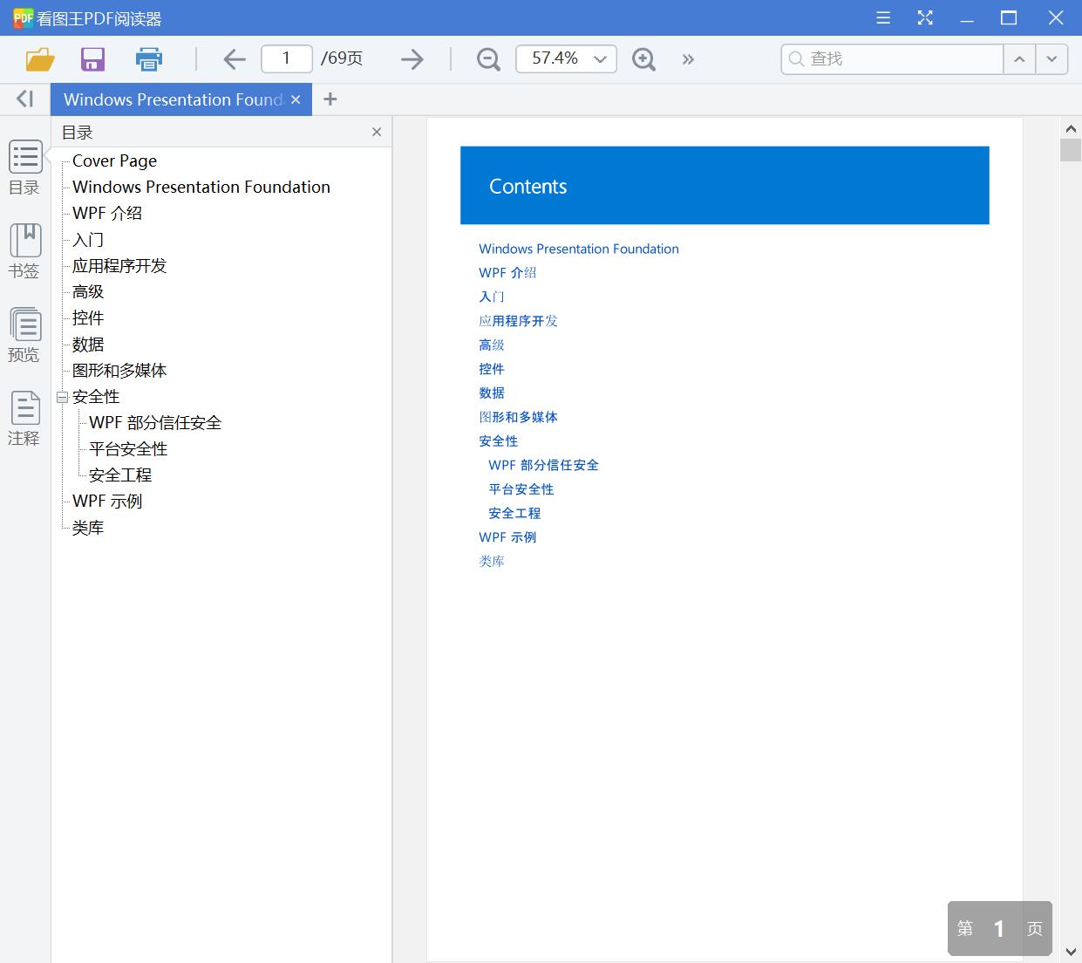
Task: Select Windows Presentation Foundation outline entry
Action: [201, 187]
